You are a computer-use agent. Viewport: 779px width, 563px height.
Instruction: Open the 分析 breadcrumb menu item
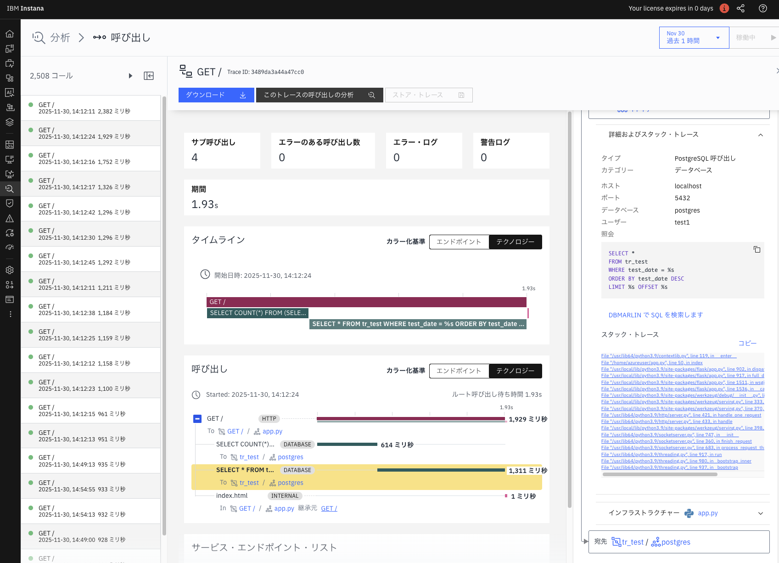click(x=61, y=37)
